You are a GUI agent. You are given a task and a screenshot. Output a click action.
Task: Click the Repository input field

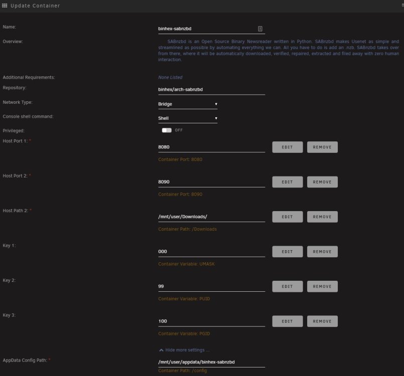tap(211, 90)
